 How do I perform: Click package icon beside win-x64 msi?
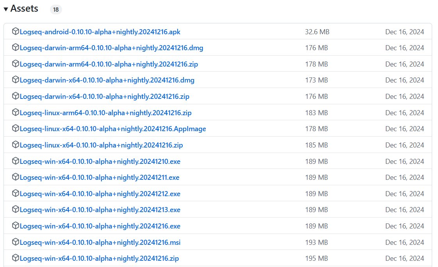(15, 242)
